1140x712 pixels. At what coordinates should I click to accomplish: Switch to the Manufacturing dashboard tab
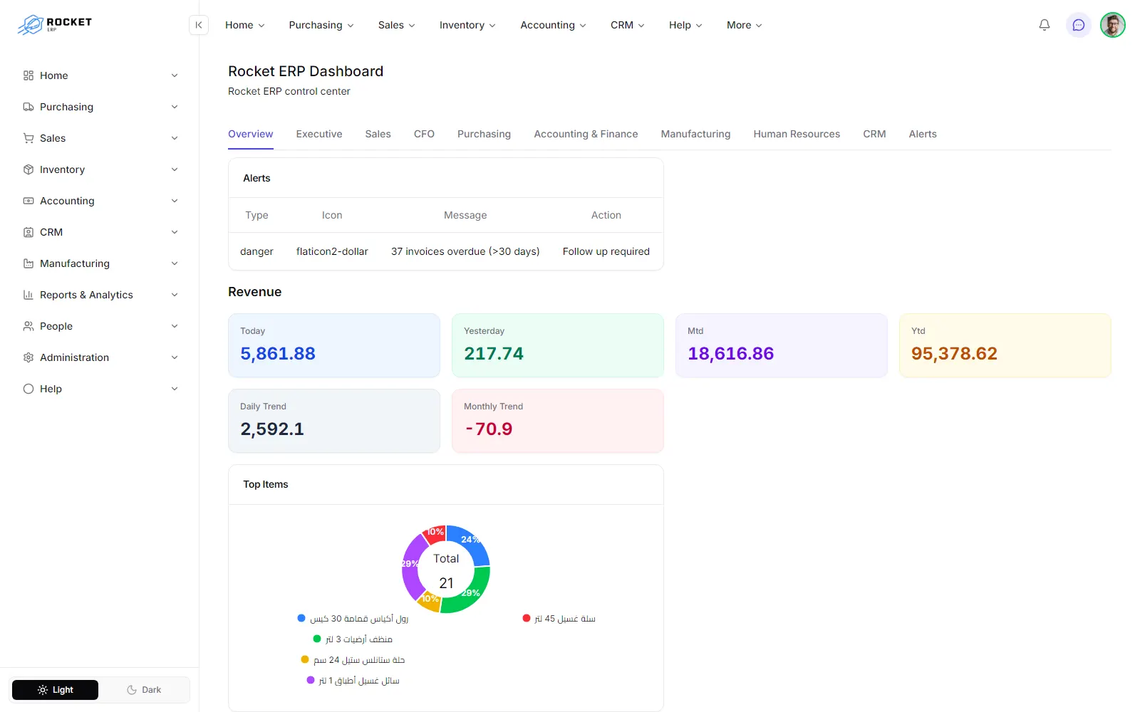click(x=696, y=134)
